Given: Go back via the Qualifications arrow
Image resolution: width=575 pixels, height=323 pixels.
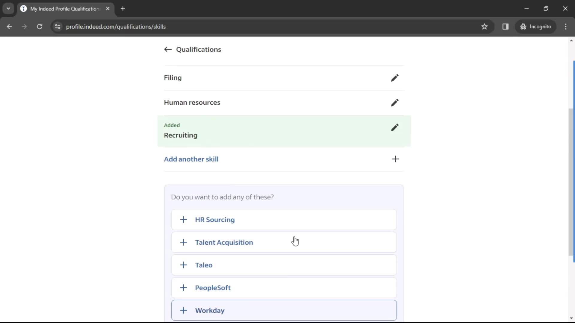Looking at the screenshot, I should [168, 49].
